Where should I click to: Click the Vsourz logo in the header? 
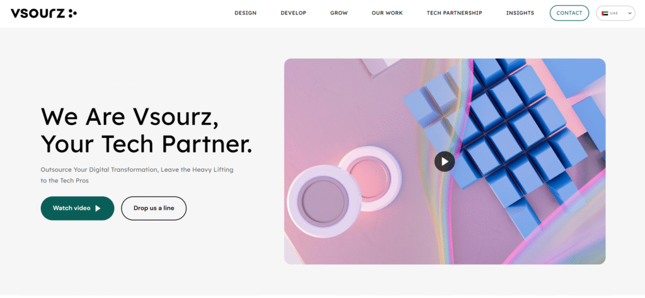coord(43,13)
